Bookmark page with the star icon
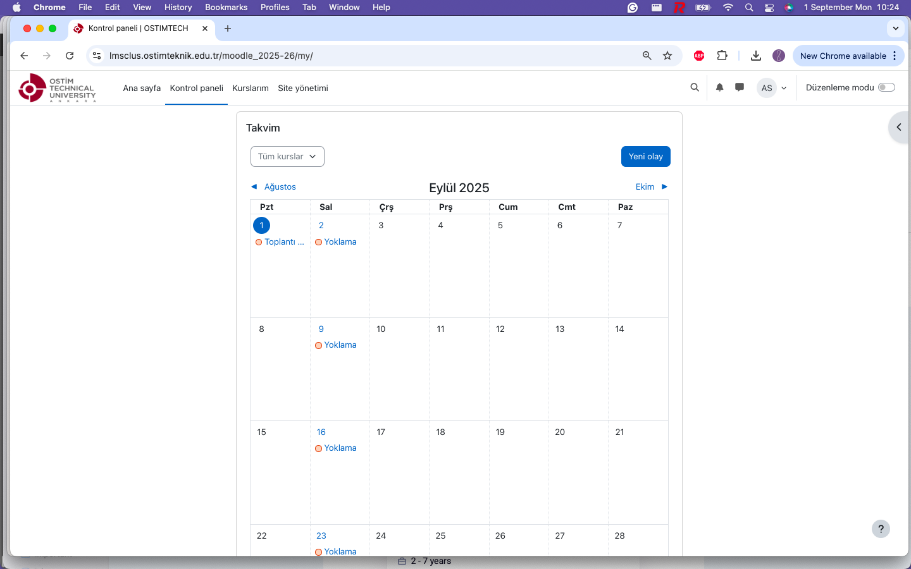 667,56
